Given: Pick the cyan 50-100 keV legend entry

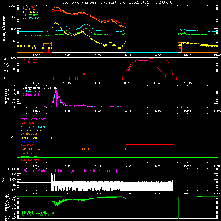Looking at the screenshot, I should point(31,18).
